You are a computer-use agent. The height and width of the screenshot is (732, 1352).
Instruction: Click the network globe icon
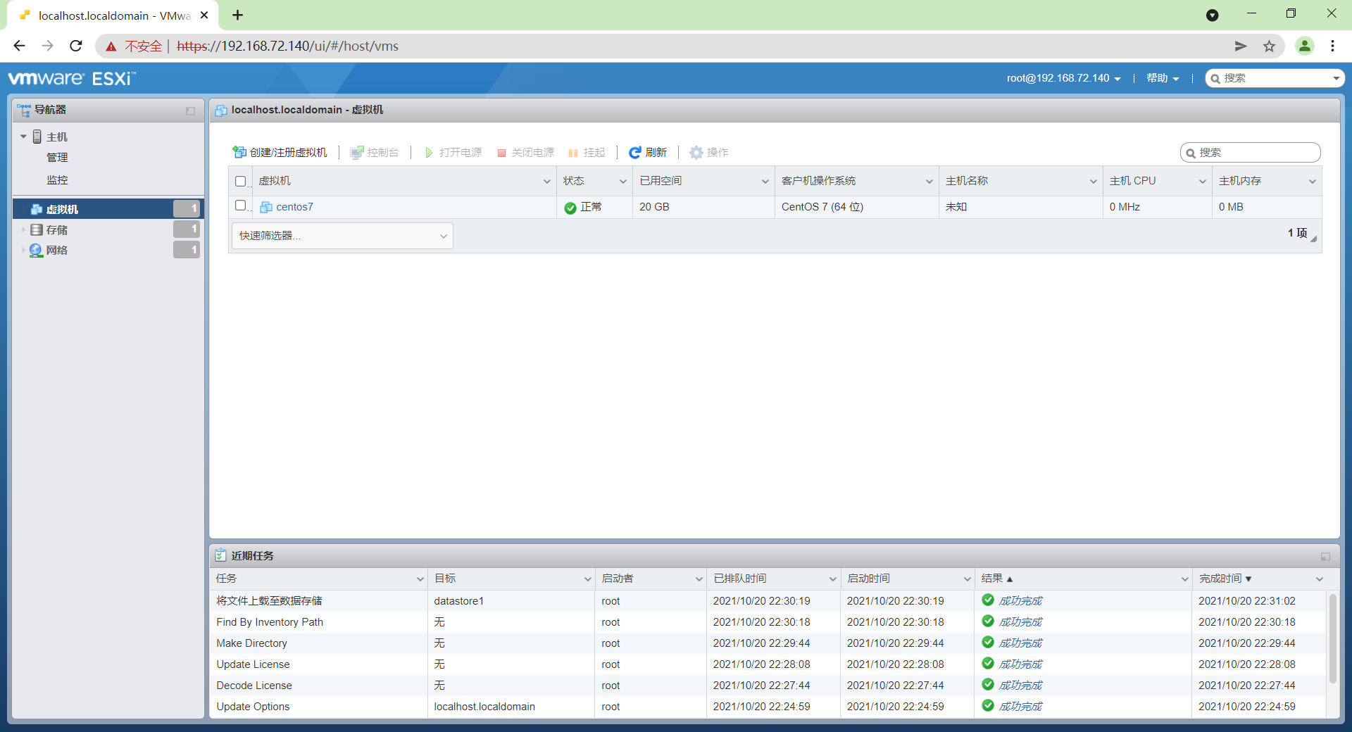pos(36,250)
